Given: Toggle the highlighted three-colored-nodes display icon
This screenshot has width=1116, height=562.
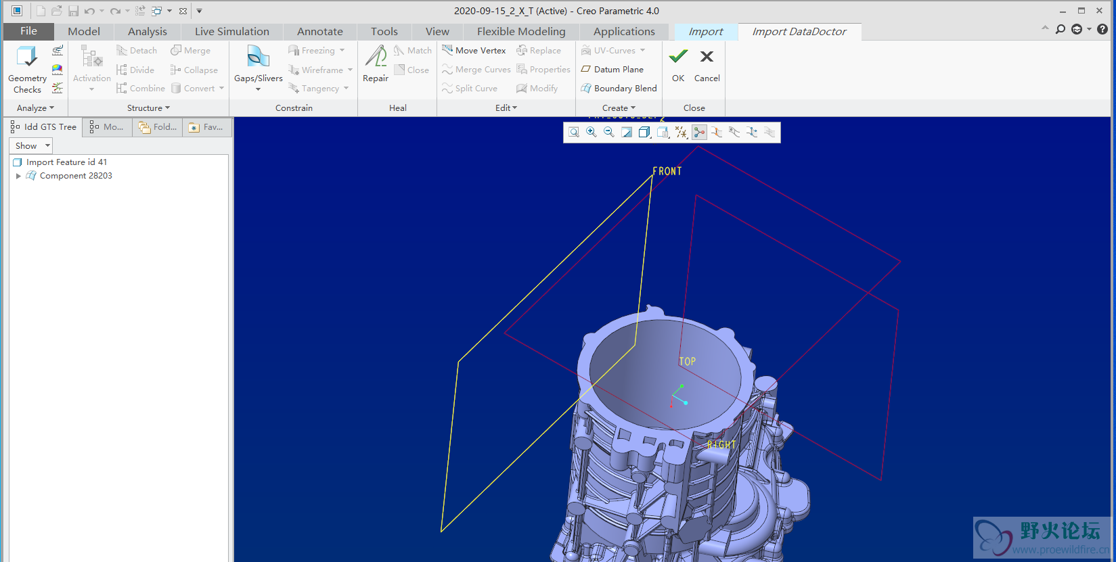Looking at the screenshot, I should click(x=699, y=133).
